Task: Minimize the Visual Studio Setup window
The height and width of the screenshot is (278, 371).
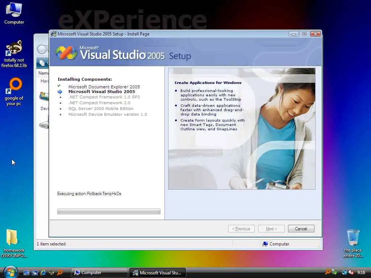Action: (293, 34)
